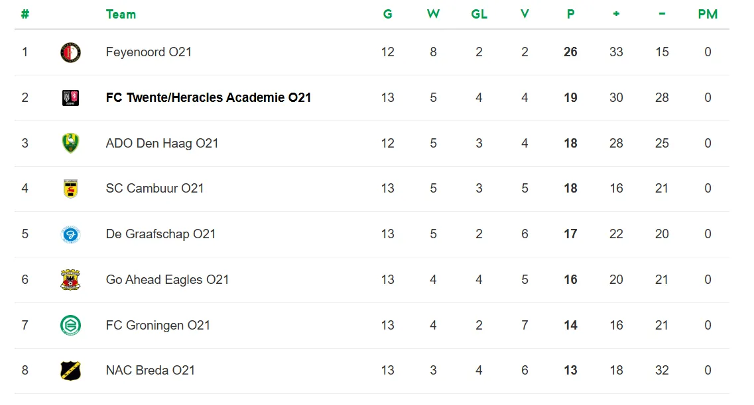Click the SC Cambuur club logo

tap(70, 189)
